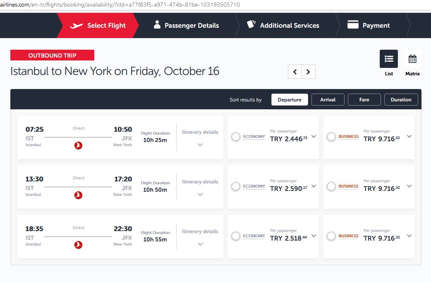
Task: Sort results by Arrival
Action: point(328,100)
